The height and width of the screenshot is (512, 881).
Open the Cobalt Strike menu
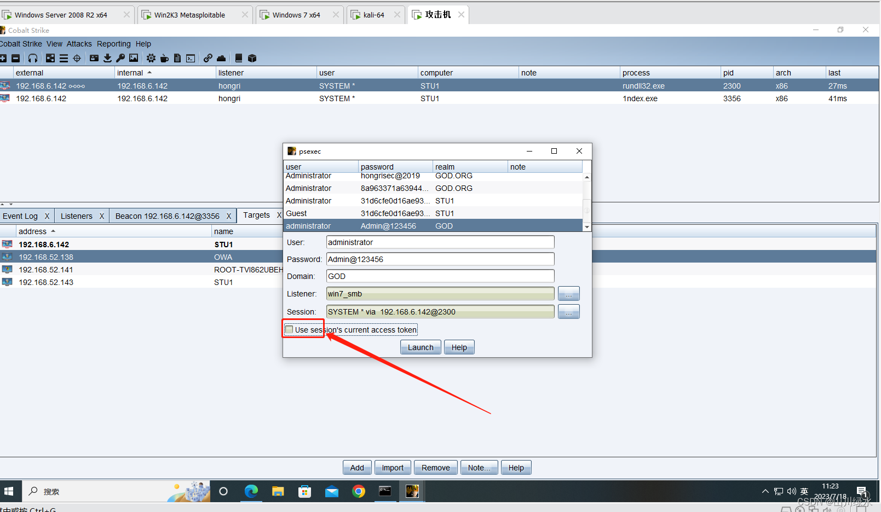coord(21,44)
